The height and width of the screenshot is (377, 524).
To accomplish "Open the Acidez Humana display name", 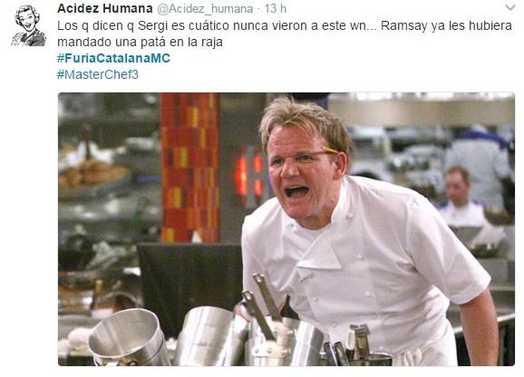I will pyautogui.click(x=105, y=8).
